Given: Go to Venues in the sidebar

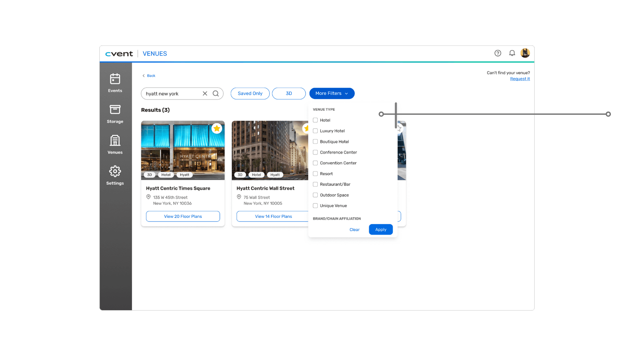Looking at the screenshot, I should (115, 141).
